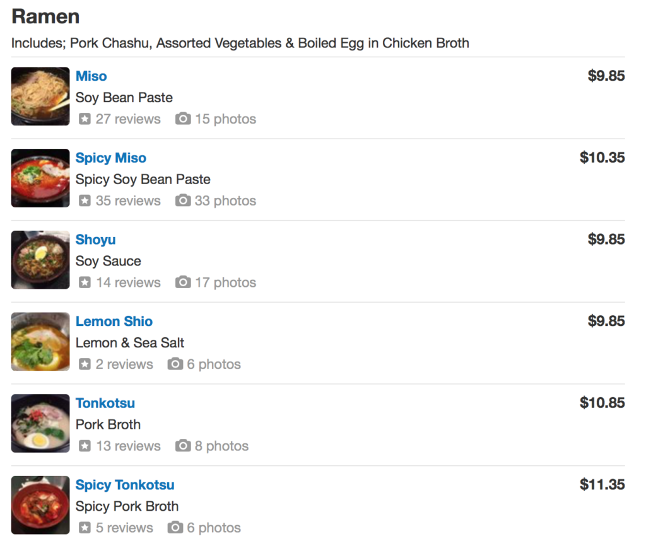Open Lemon Shio's 2 reviews
646x546 pixels.
[x=124, y=364]
